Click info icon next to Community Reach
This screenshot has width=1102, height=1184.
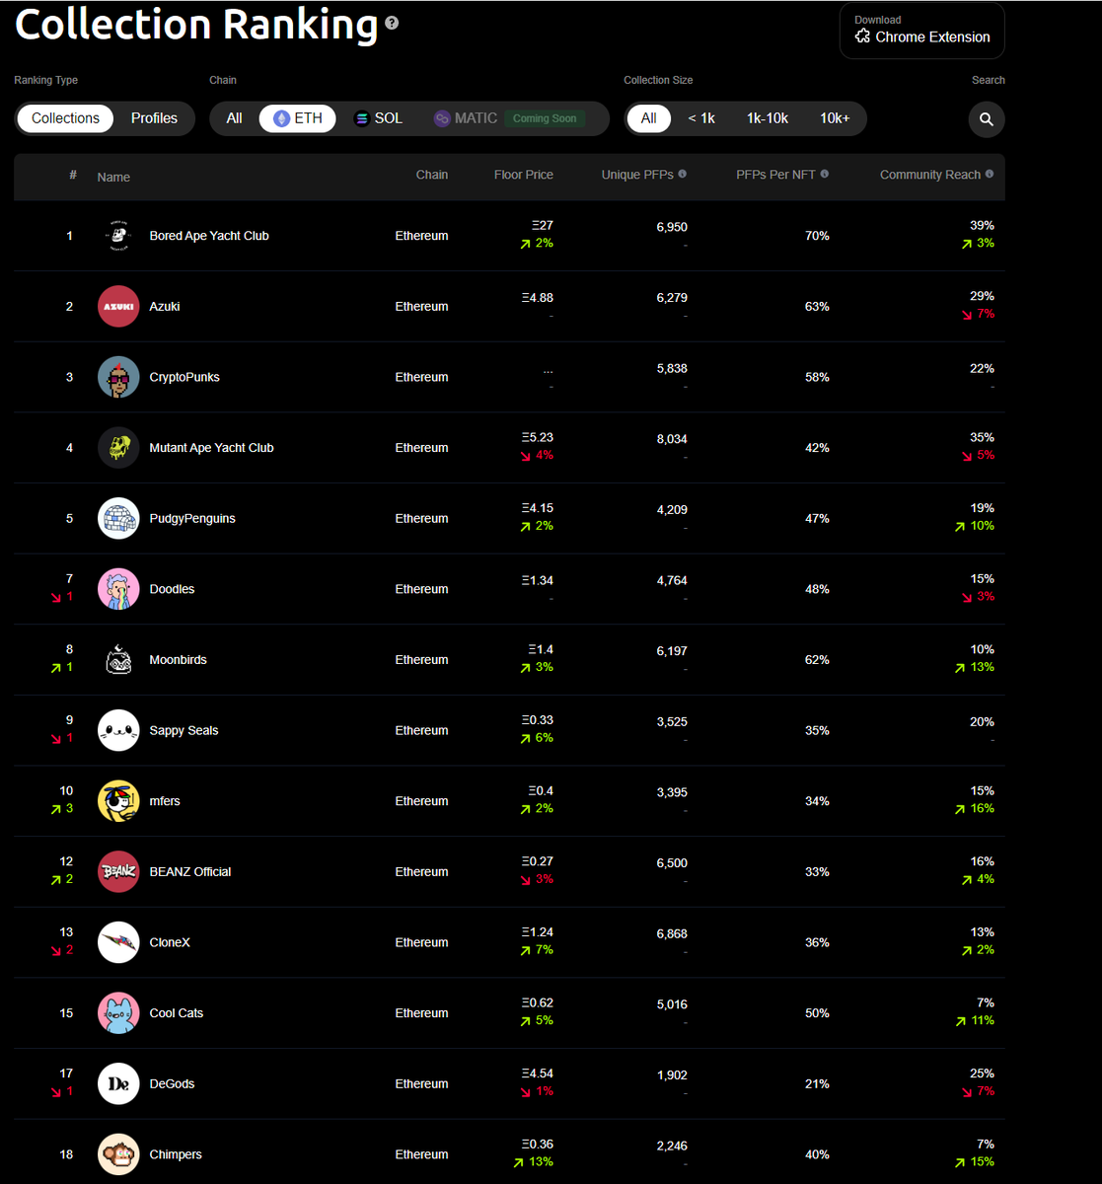989,174
